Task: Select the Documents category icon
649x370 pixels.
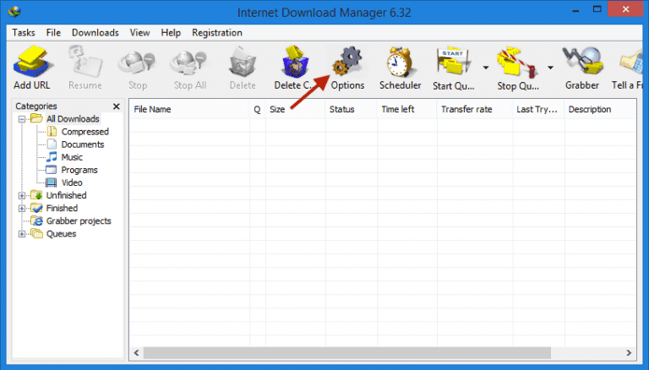Action: (x=52, y=144)
